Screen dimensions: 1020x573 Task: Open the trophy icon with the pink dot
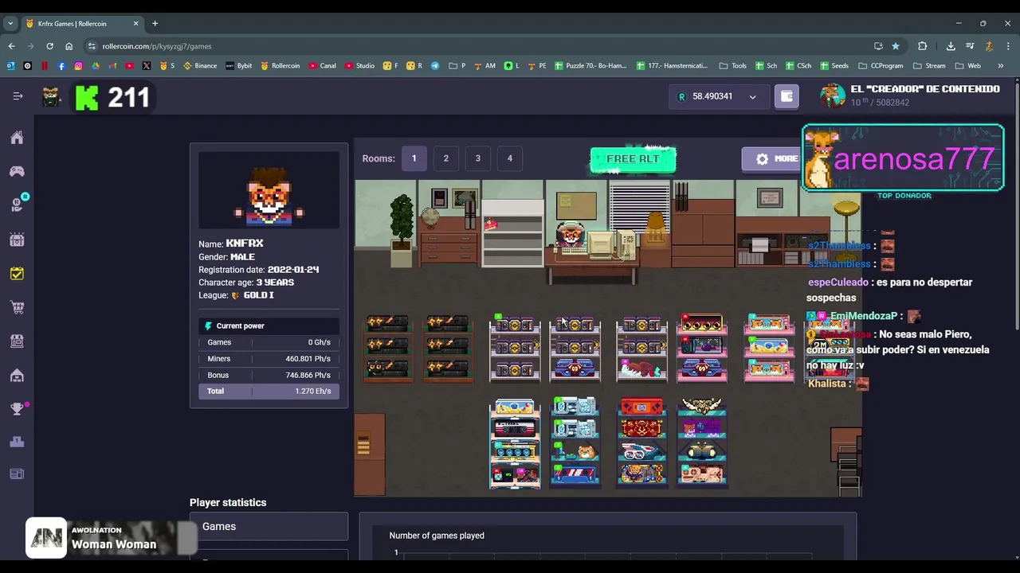[x=17, y=409]
